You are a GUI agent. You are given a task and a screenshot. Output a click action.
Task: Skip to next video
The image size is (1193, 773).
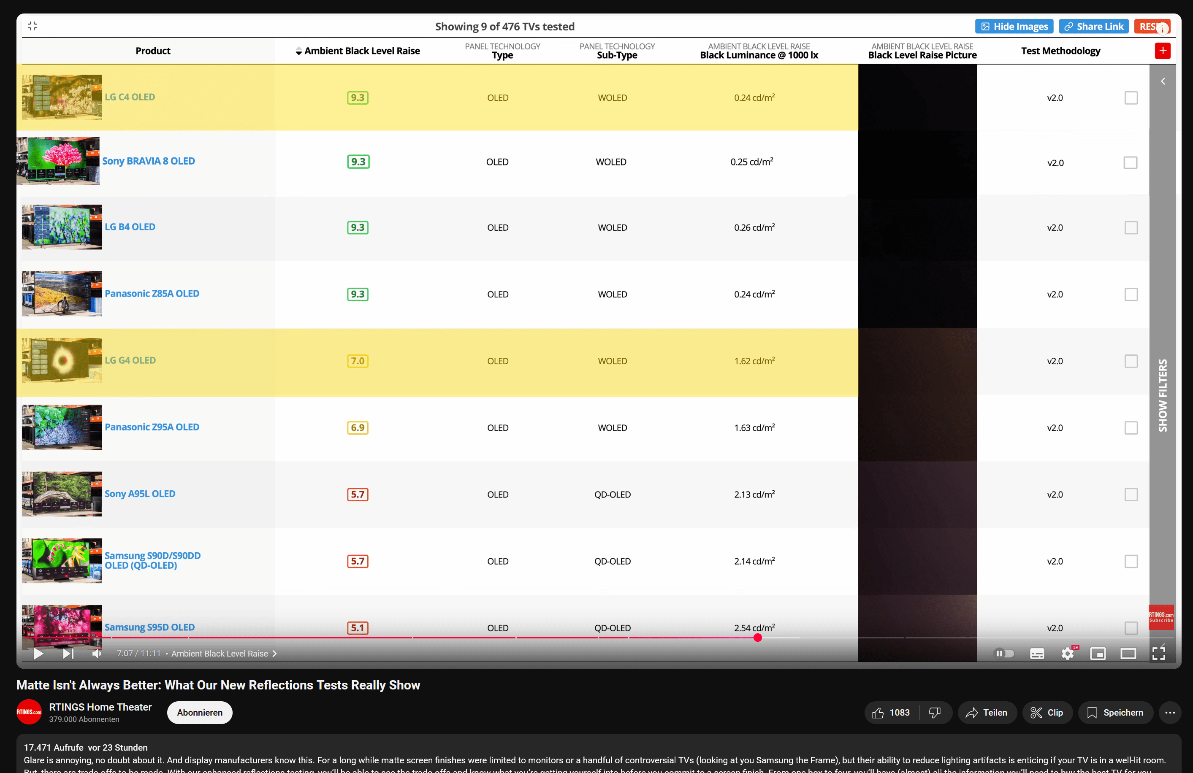click(x=68, y=653)
